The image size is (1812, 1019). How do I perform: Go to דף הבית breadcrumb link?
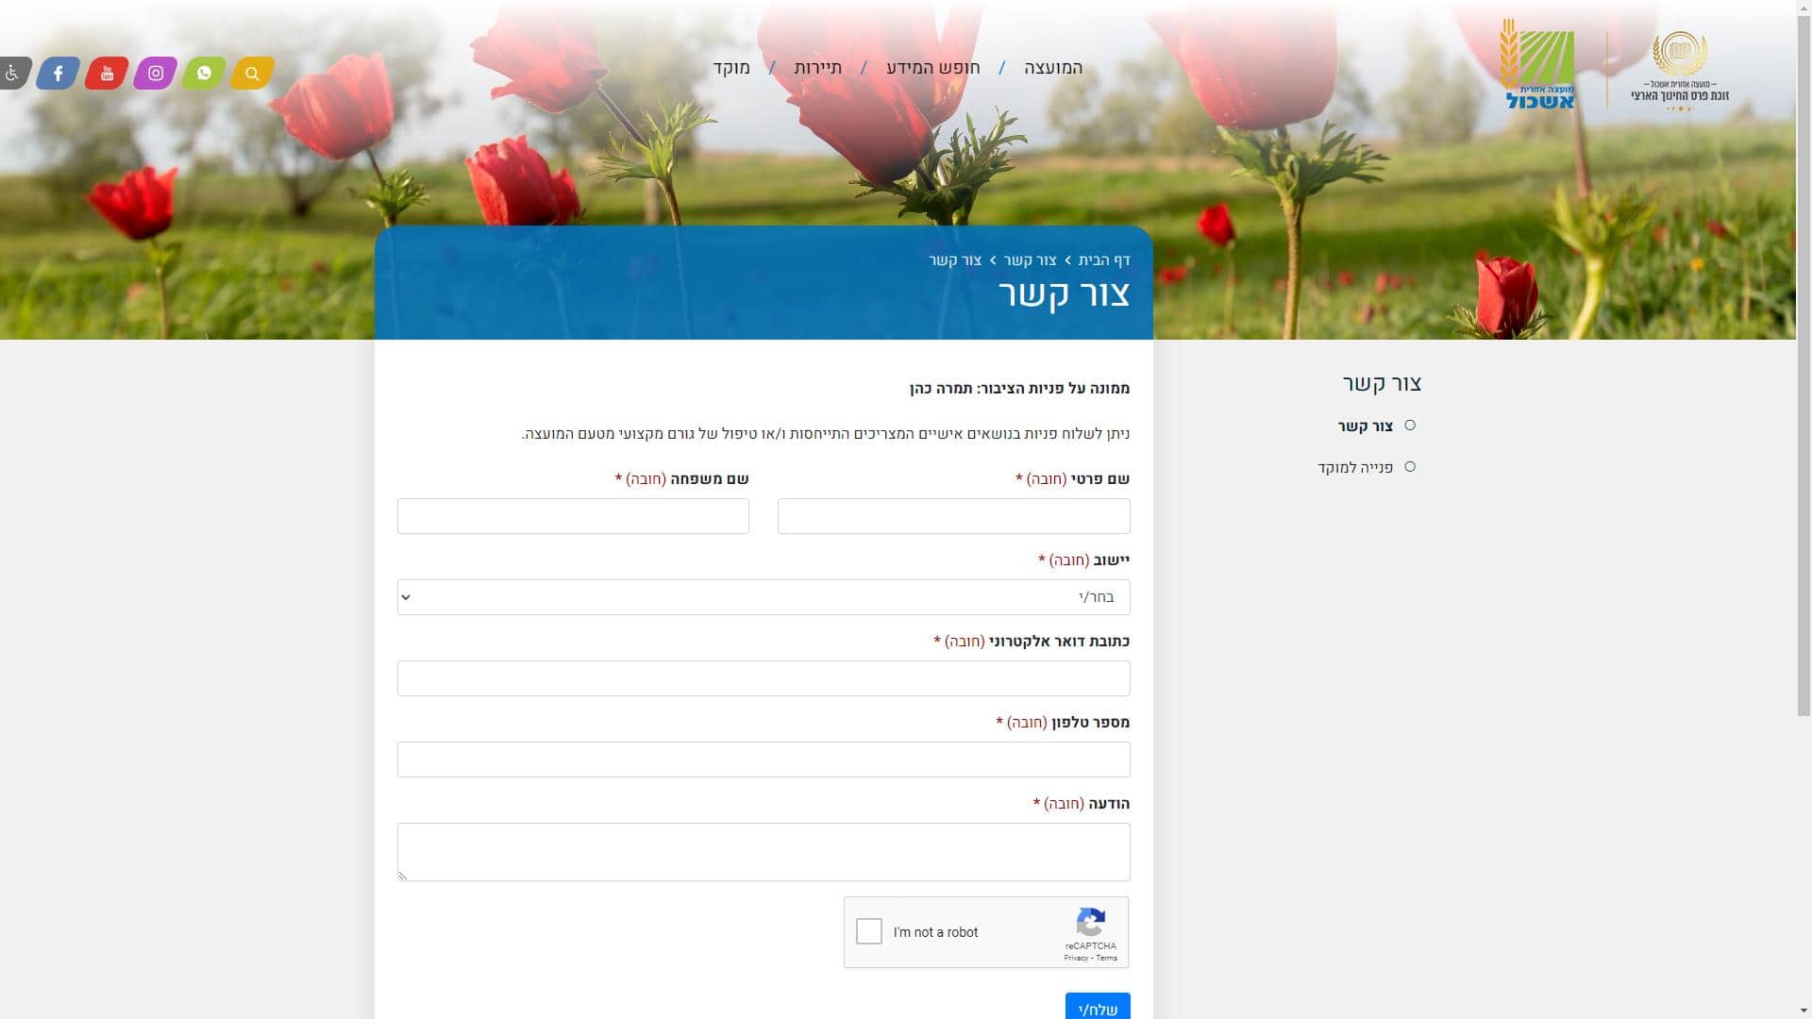pyautogui.click(x=1103, y=260)
